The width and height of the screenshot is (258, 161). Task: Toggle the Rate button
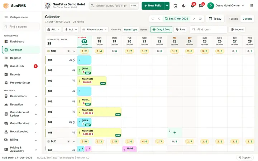[180, 30]
